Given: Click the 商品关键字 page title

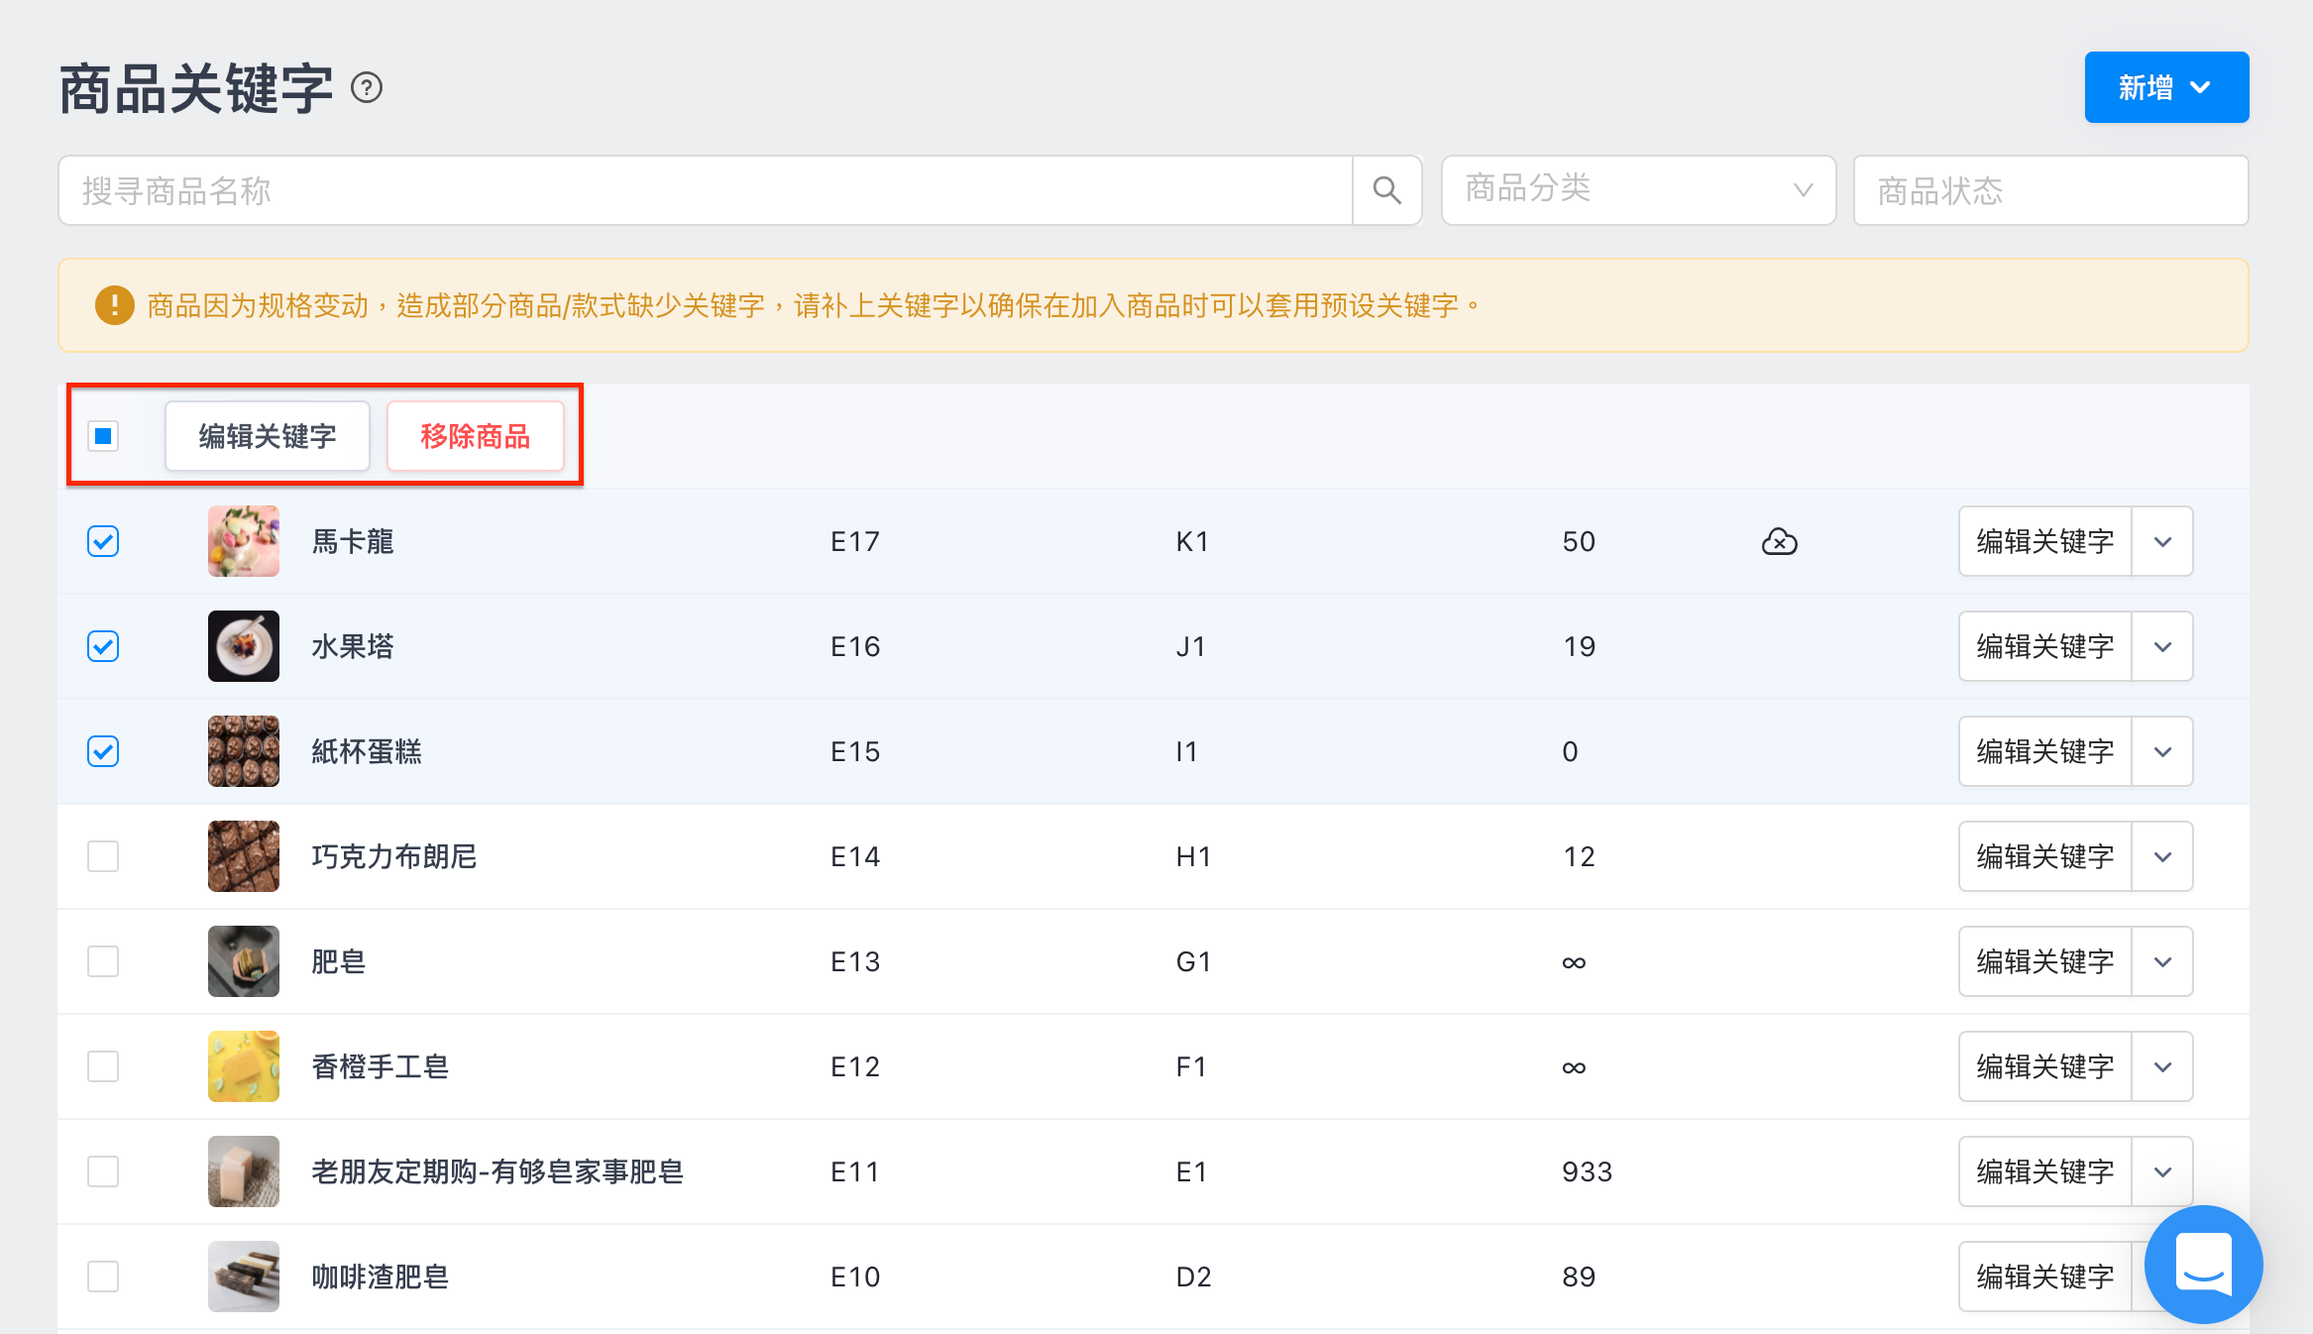Looking at the screenshot, I should pos(196,88).
